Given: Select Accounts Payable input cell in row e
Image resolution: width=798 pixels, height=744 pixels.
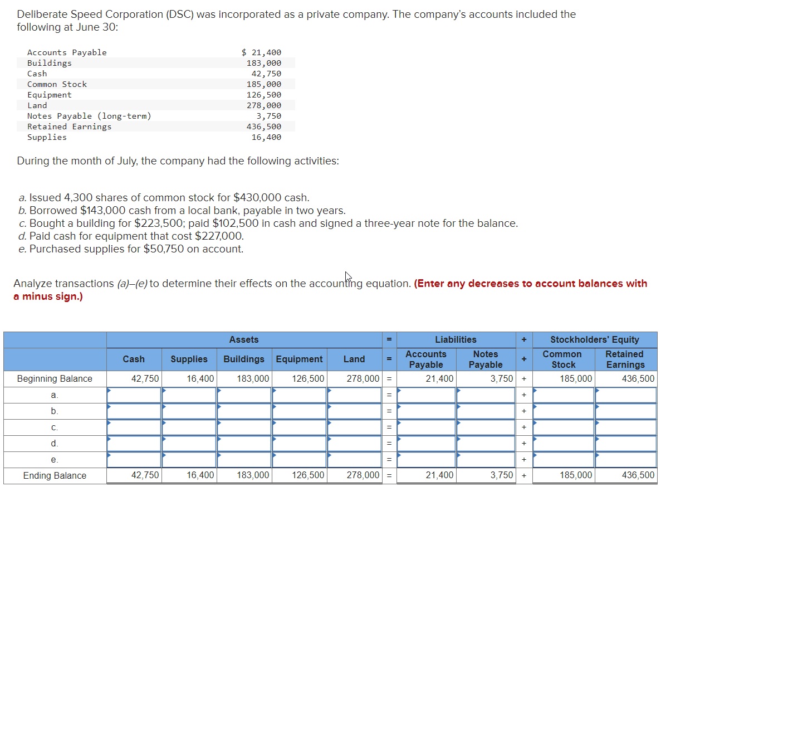Looking at the screenshot, I should pos(426,460).
